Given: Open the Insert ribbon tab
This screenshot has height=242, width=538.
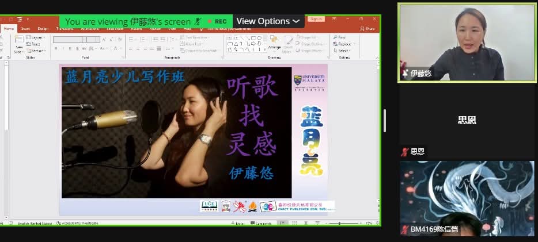Looking at the screenshot, I should coord(25,29).
